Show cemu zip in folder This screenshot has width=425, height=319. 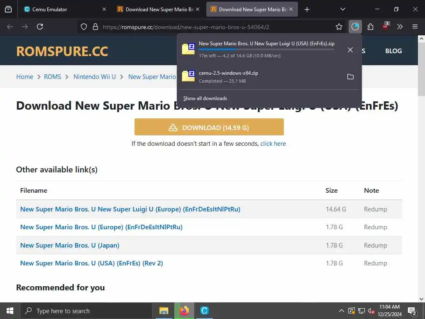tap(350, 77)
